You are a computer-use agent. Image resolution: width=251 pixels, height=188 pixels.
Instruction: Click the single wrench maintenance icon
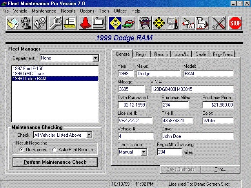pyautogui.click(x=56, y=23)
